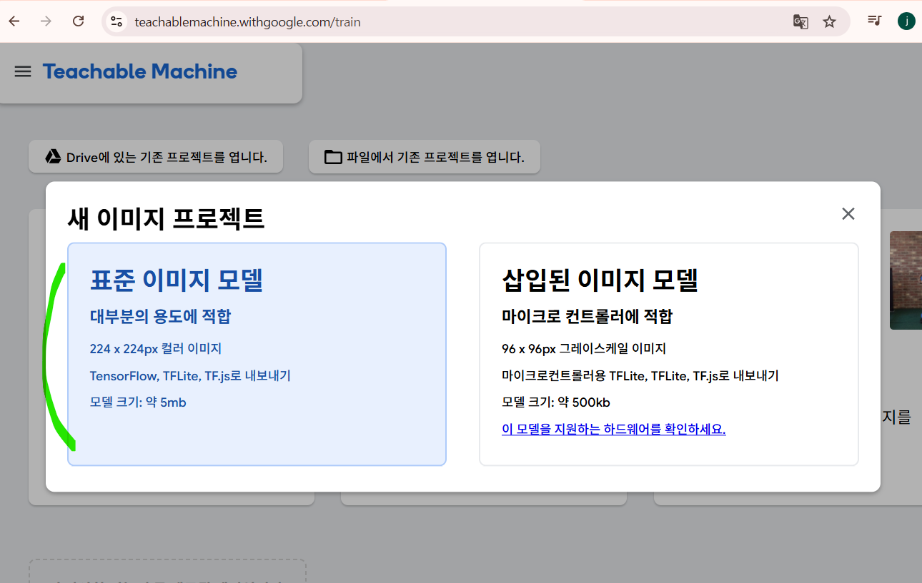Viewport: 922px width, 583px height.
Task: Reload the Teachable Machine page
Action: [79, 21]
